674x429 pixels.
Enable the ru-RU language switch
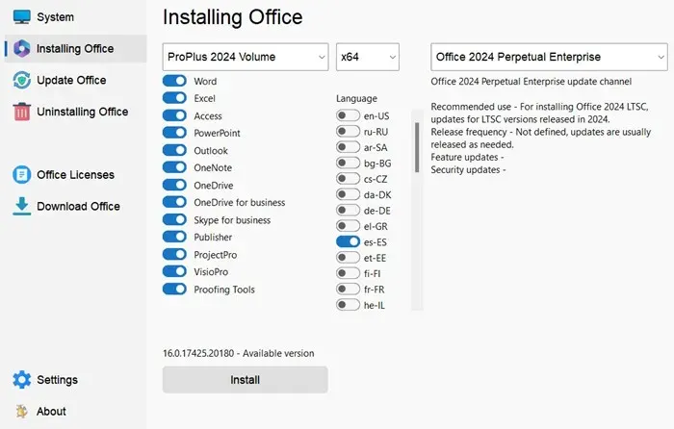pos(348,132)
